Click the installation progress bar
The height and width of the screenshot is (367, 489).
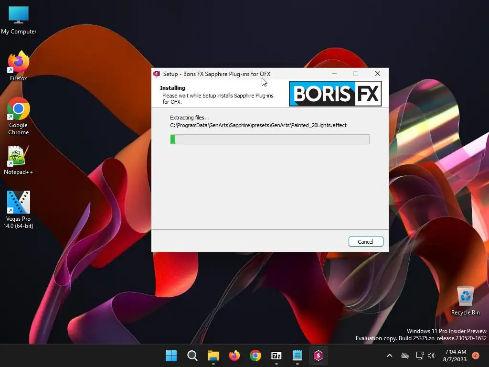tap(270, 139)
